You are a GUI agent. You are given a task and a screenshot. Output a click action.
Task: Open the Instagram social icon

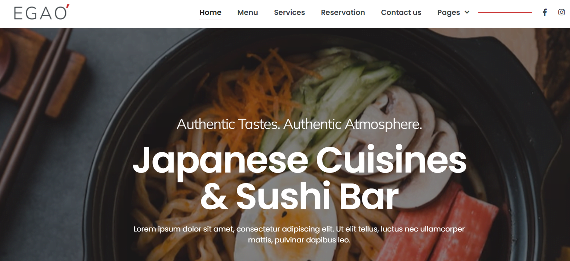(x=562, y=12)
